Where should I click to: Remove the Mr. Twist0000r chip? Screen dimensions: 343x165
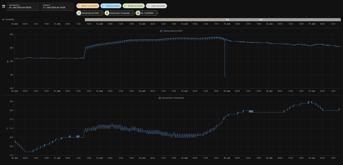[x=156, y=13]
